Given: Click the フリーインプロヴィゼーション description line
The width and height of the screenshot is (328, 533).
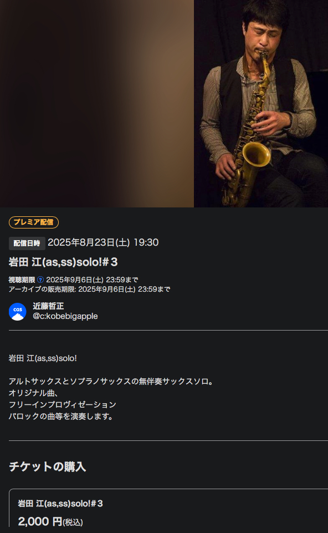Looking at the screenshot, I should pos(63,404).
